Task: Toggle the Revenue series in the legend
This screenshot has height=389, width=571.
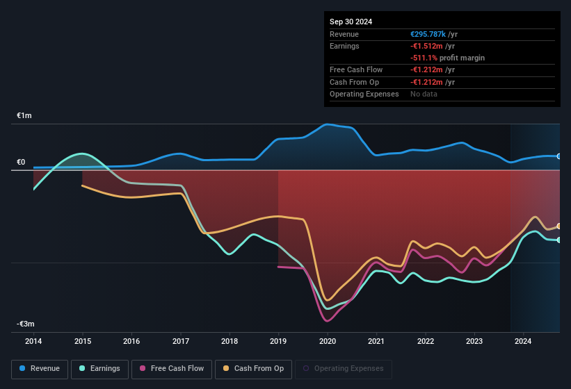Action: coord(40,369)
